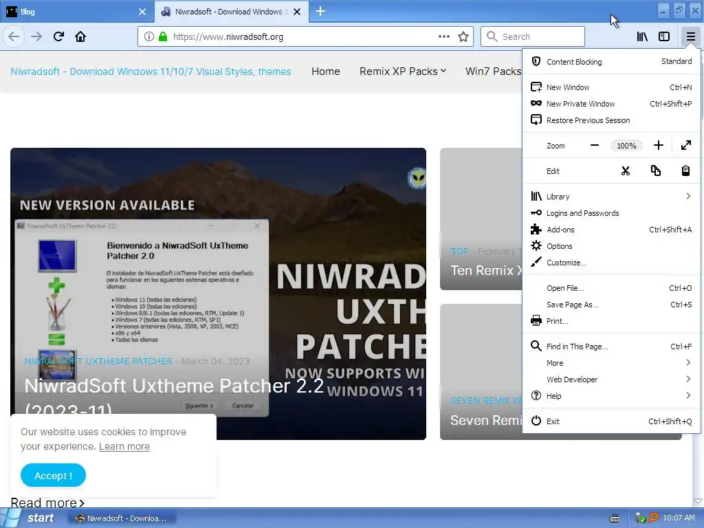The height and width of the screenshot is (528, 704).
Task: Open Options from the menu
Action: coord(611,246)
